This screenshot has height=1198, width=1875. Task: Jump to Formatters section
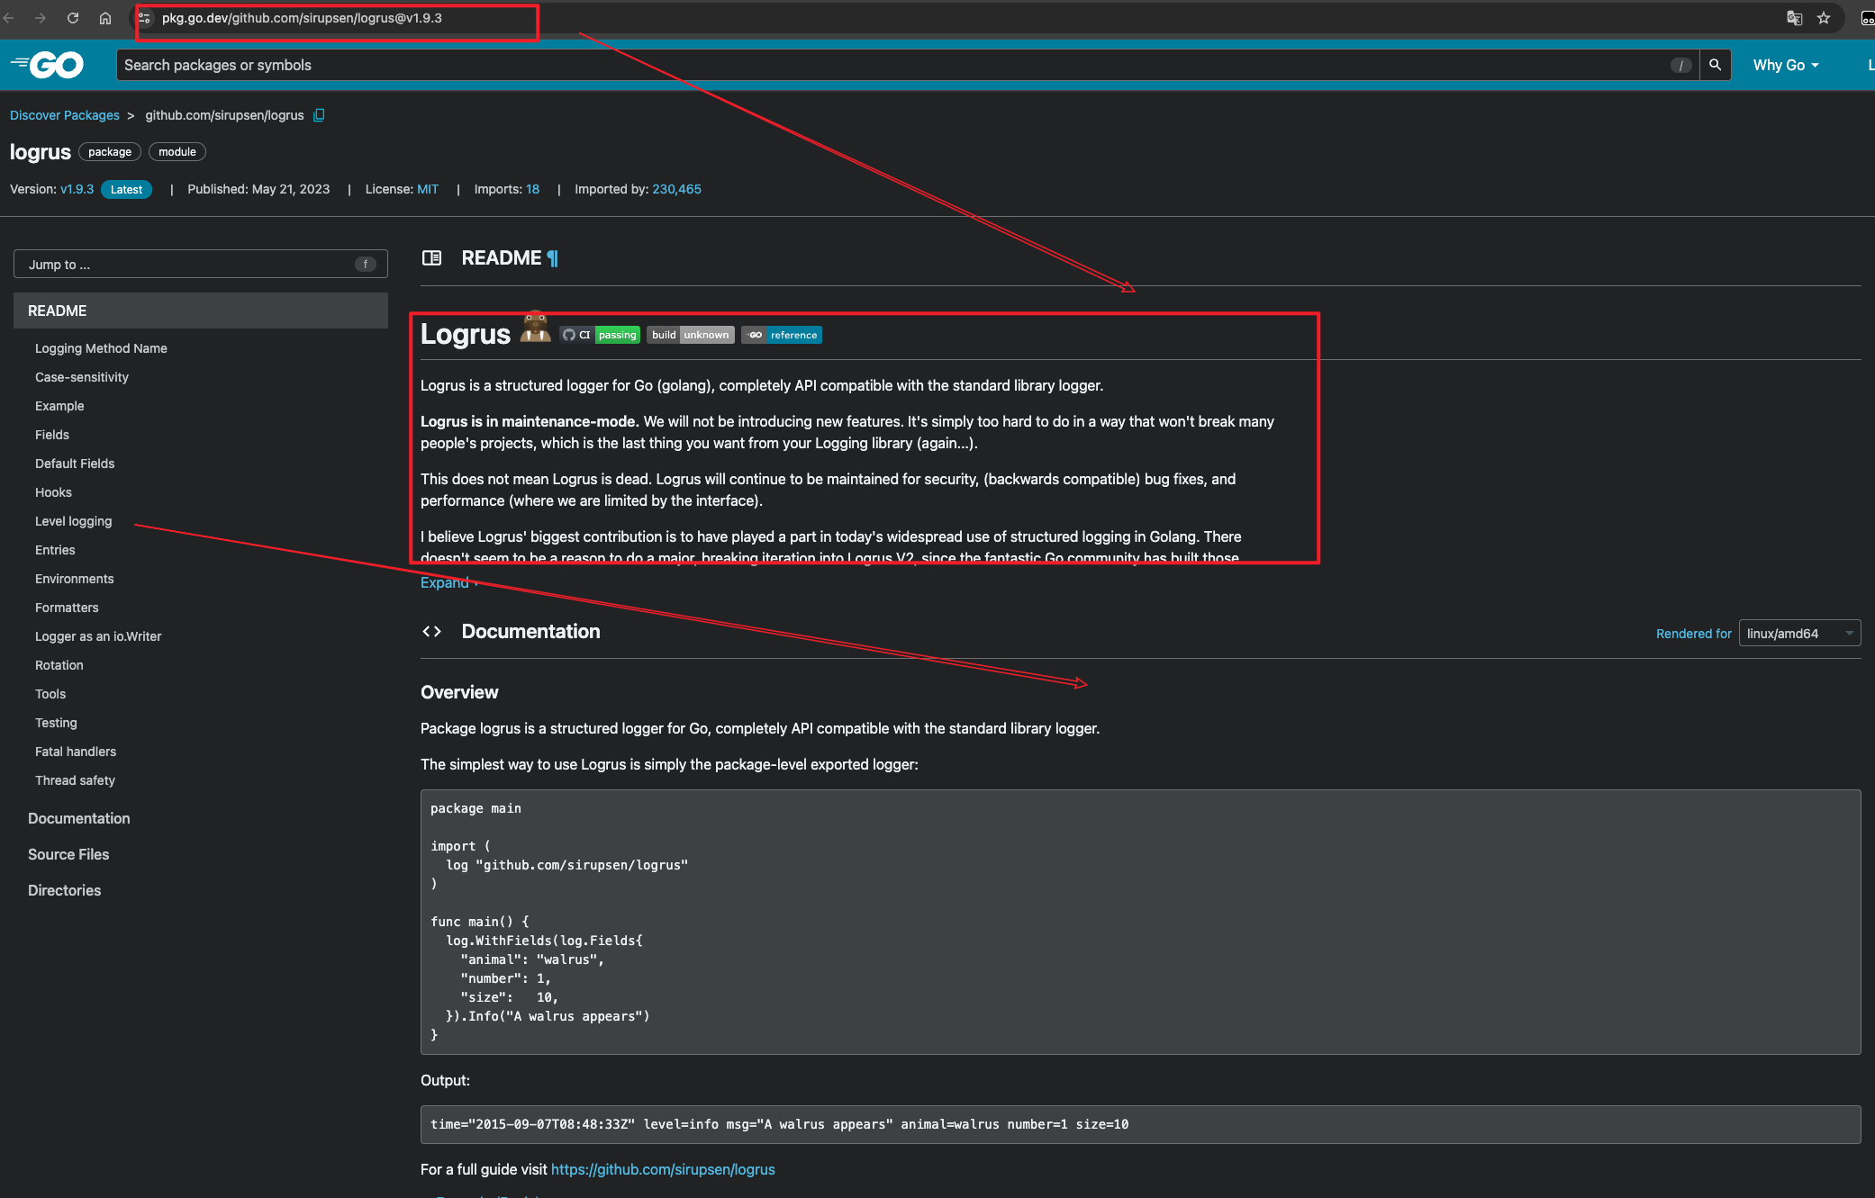click(67, 608)
